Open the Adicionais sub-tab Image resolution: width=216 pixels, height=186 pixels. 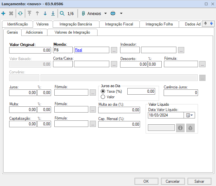[x=34, y=32]
